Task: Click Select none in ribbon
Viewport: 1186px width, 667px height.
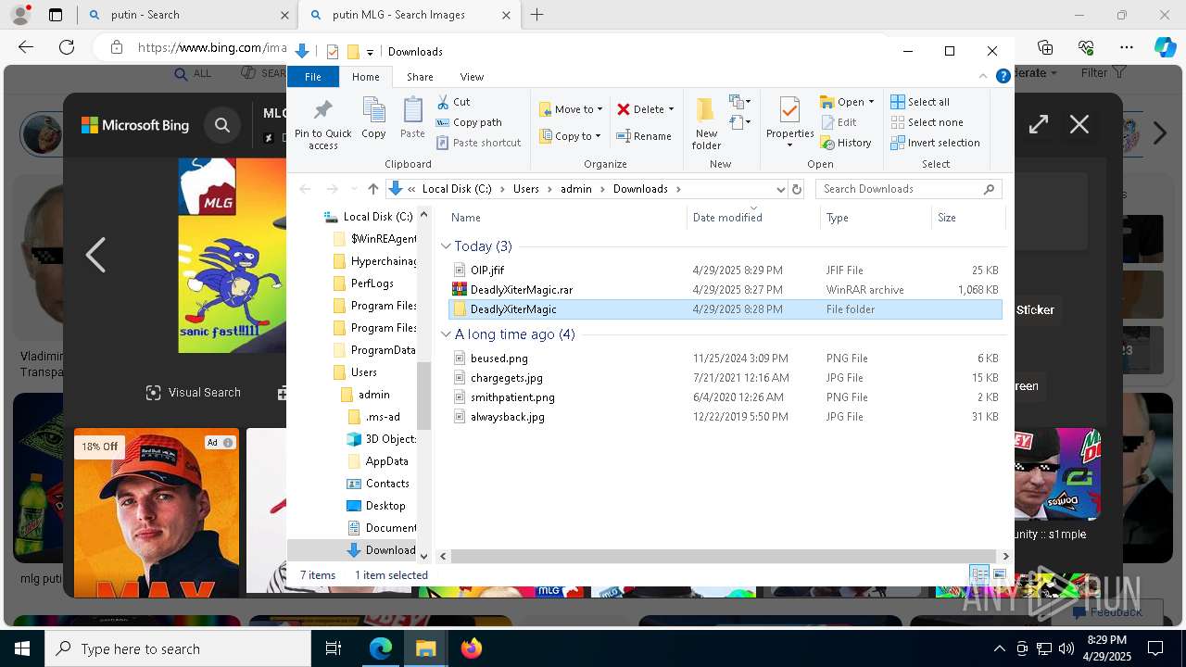Action: pyautogui.click(x=927, y=122)
